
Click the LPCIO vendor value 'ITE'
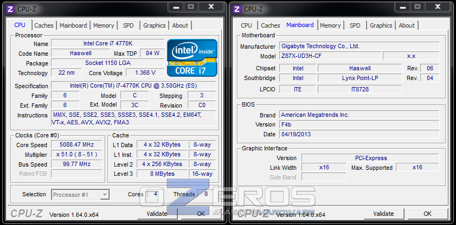[298, 89]
